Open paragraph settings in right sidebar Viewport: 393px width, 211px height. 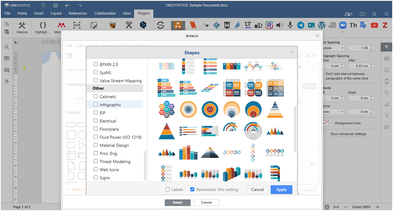coord(387,47)
